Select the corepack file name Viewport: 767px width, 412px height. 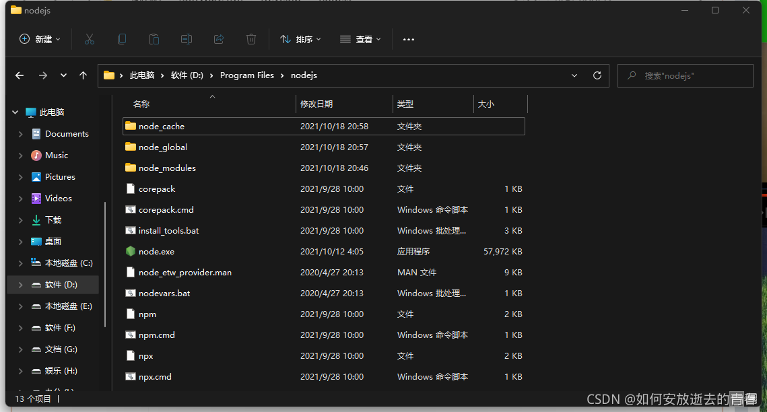pyautogui.click(x=157, y=188)
